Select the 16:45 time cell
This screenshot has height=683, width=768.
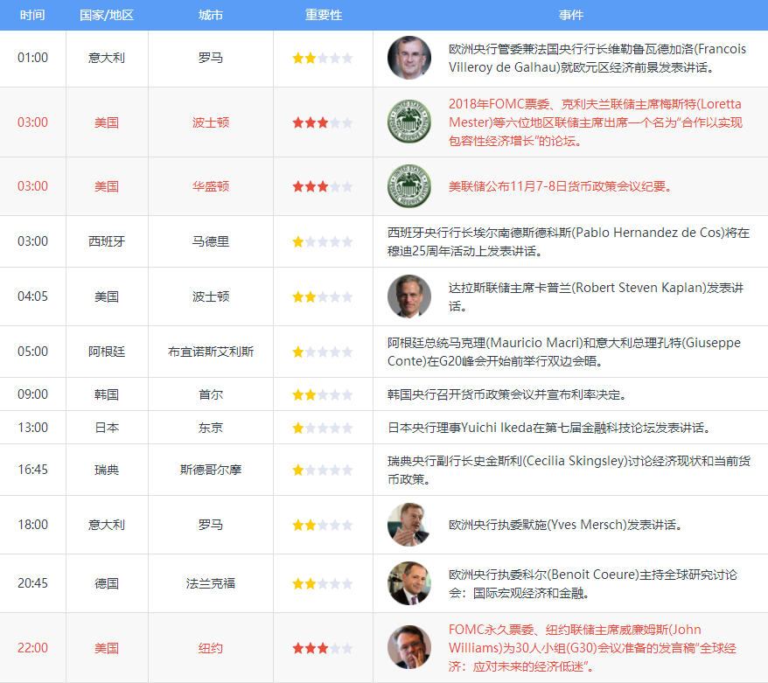[33, 470]
